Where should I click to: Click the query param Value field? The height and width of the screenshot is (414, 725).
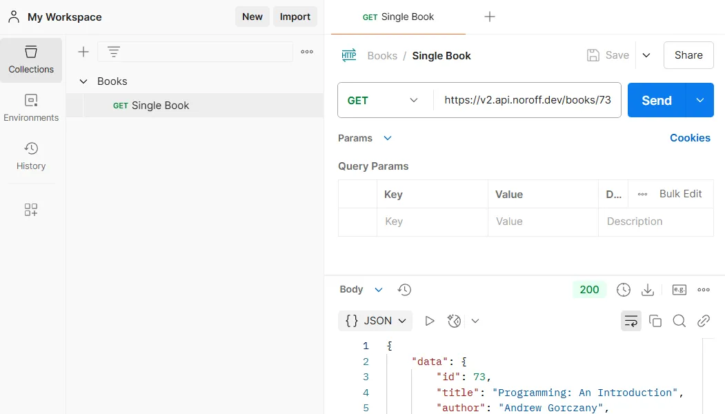[x=544, y=221]
